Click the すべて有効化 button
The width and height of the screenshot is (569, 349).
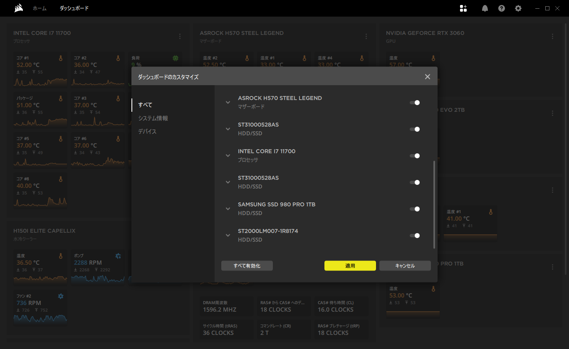click(x=247, y=266)
